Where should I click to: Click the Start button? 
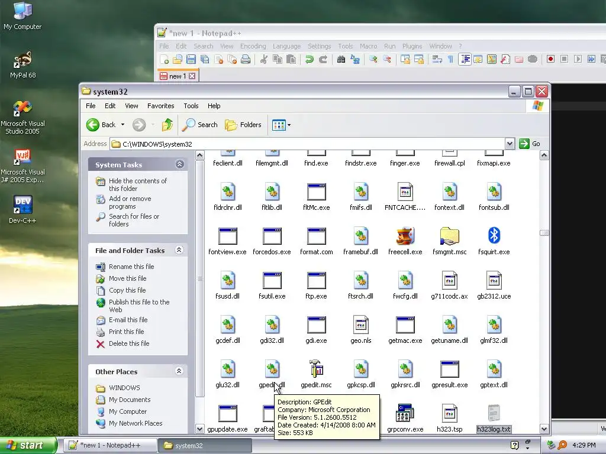coord(28,445)
